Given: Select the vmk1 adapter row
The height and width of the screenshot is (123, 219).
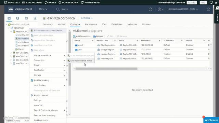Looking at the screenshot, I should (x=141, y=50).
